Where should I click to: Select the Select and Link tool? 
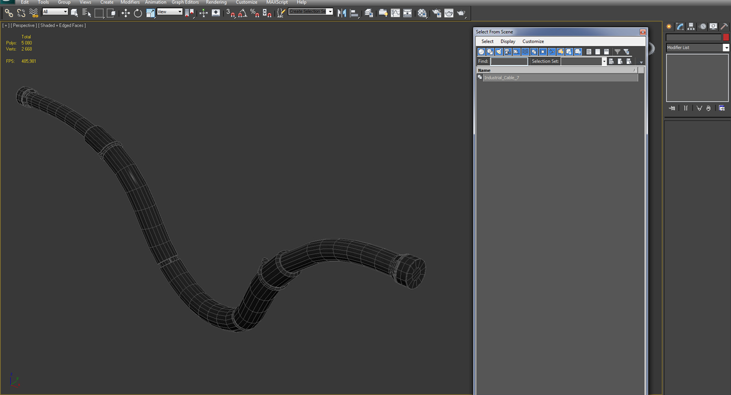pyautogui.click(x=8, y=13)
